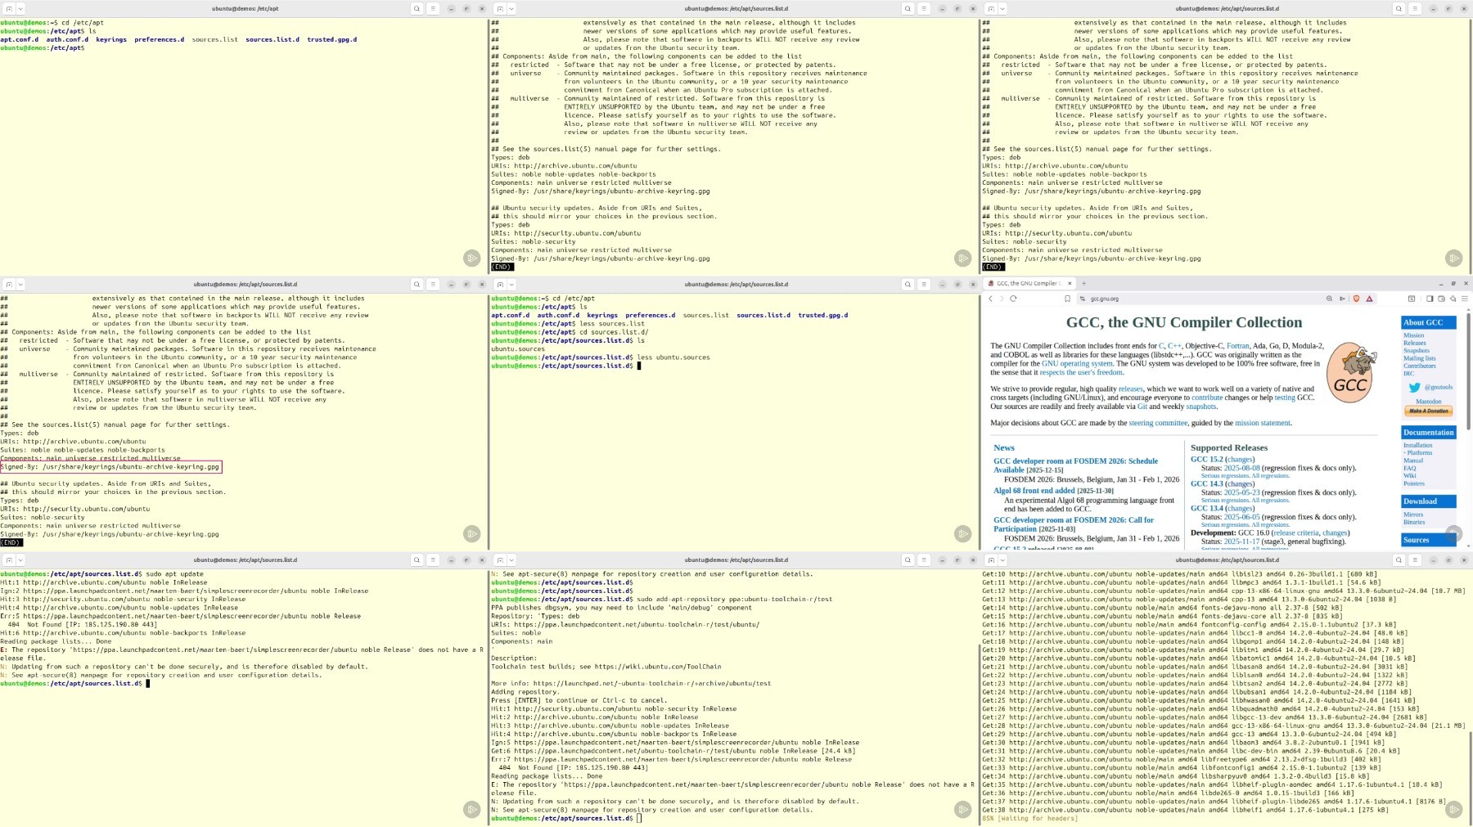Reload the gcc.gnu.org page
The height and width of the screenshot is (827, 1473).
(1013, 299)
